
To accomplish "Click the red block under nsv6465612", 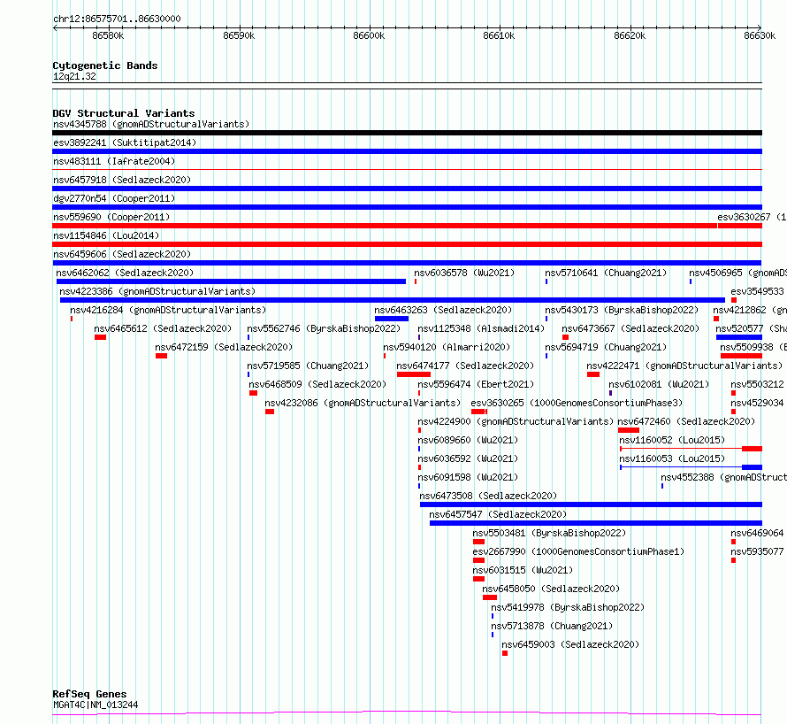I will (101, 337).
